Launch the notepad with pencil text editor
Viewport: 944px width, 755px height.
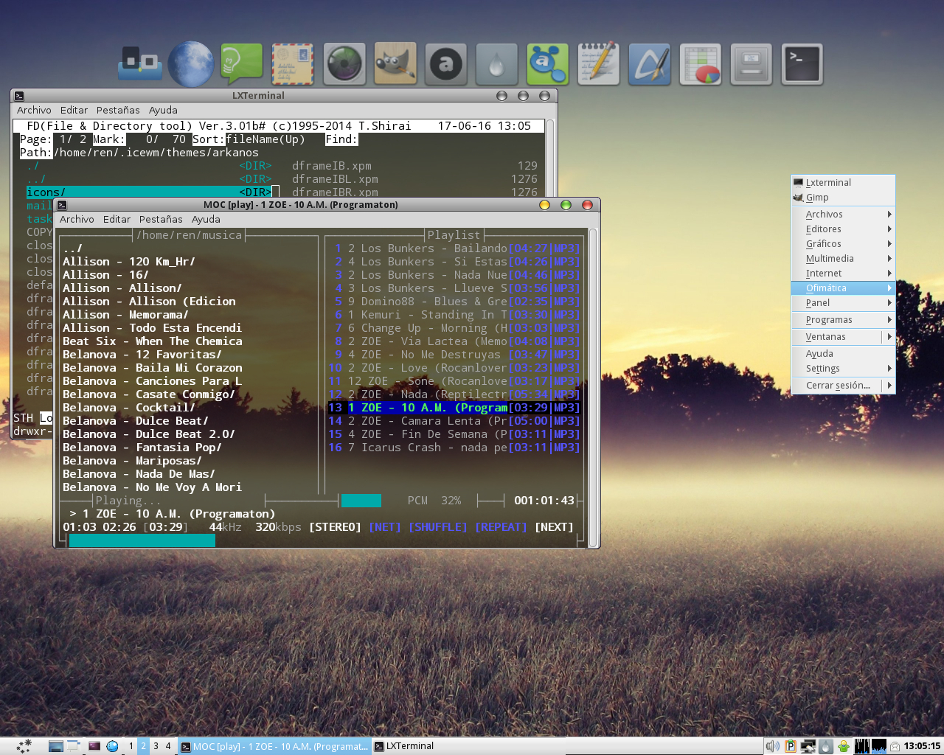[598, 64]
